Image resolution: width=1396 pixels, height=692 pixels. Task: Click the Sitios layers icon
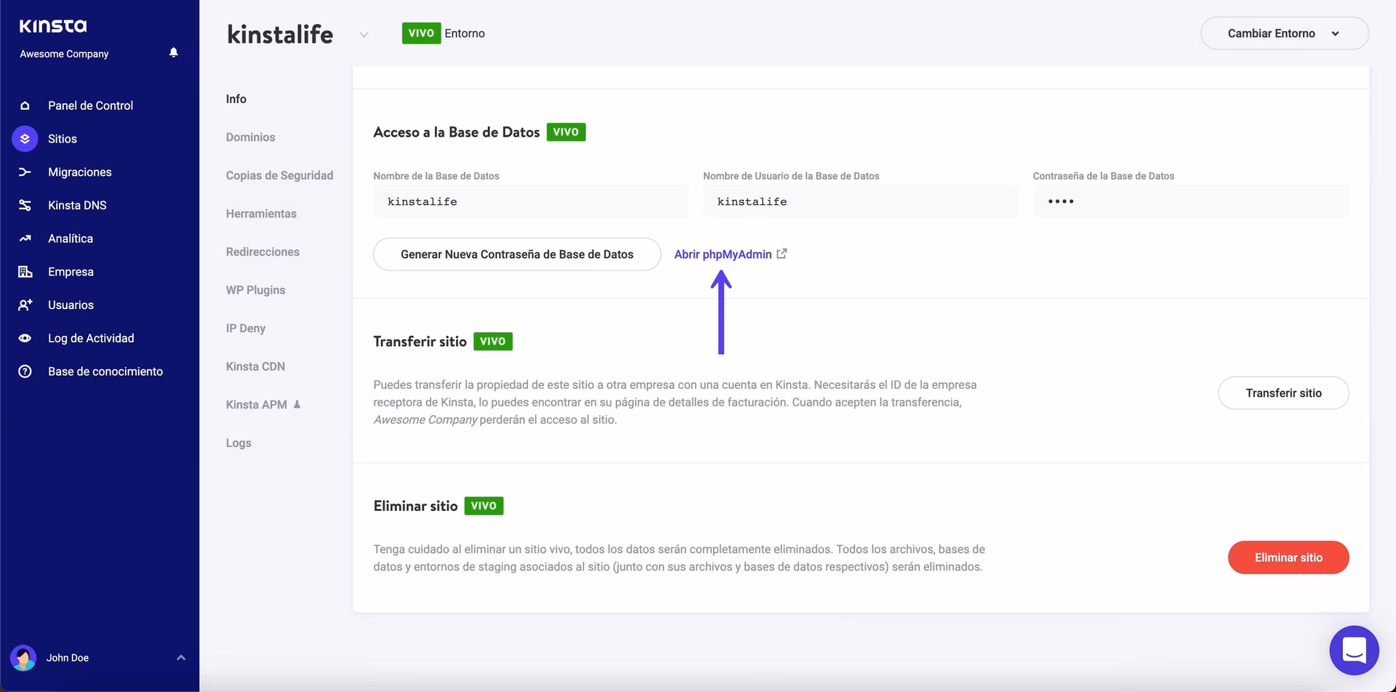click(25, 138)
